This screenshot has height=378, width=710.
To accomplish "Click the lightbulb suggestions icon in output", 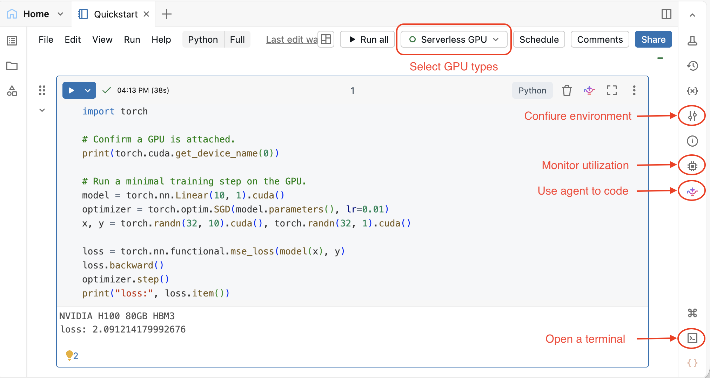I will 69,356.
